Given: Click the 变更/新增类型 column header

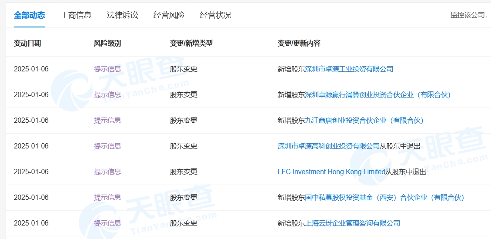Looking at the screenshot, I should pyautogui.click(x=191, y=43).
